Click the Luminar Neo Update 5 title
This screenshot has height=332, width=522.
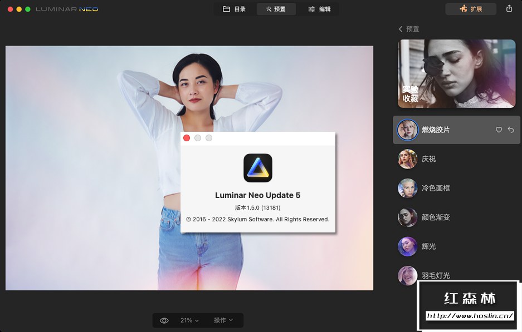[258, 195]
